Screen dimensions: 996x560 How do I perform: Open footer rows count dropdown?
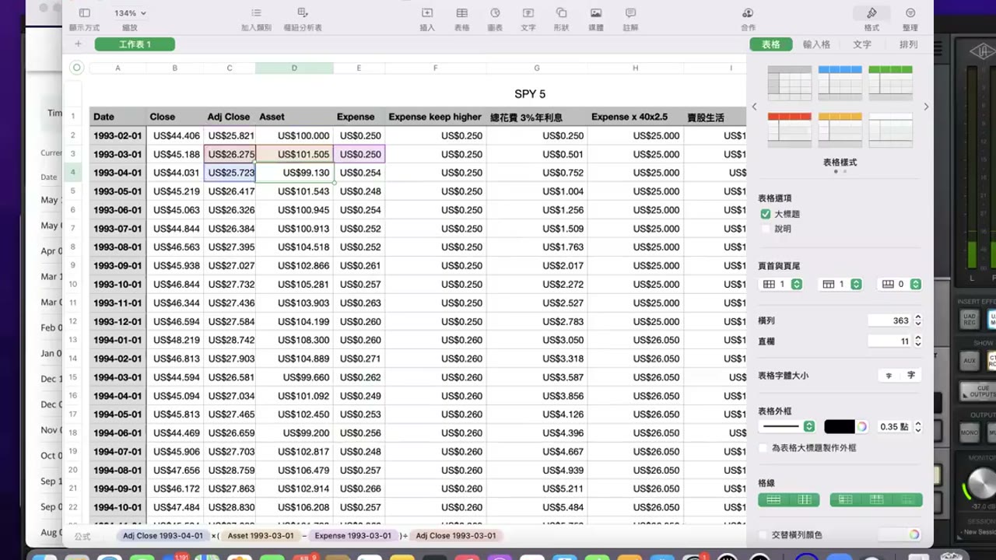tap(900, 285)
